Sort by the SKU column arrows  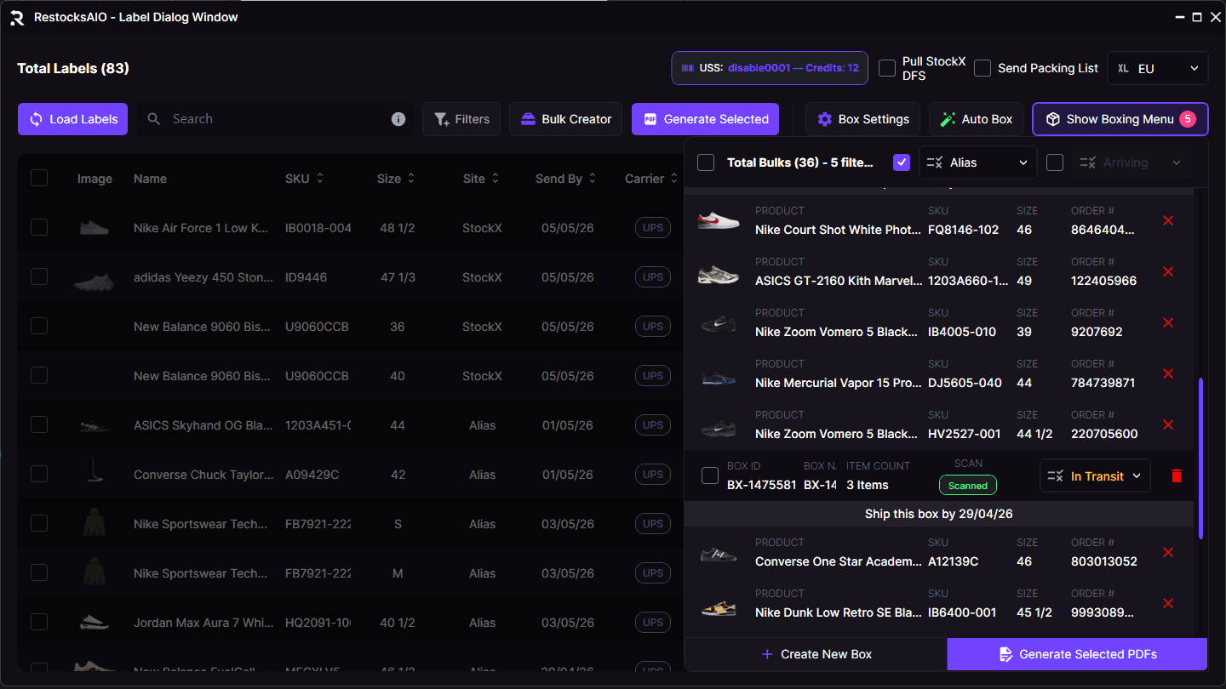[x=320, y=179]
